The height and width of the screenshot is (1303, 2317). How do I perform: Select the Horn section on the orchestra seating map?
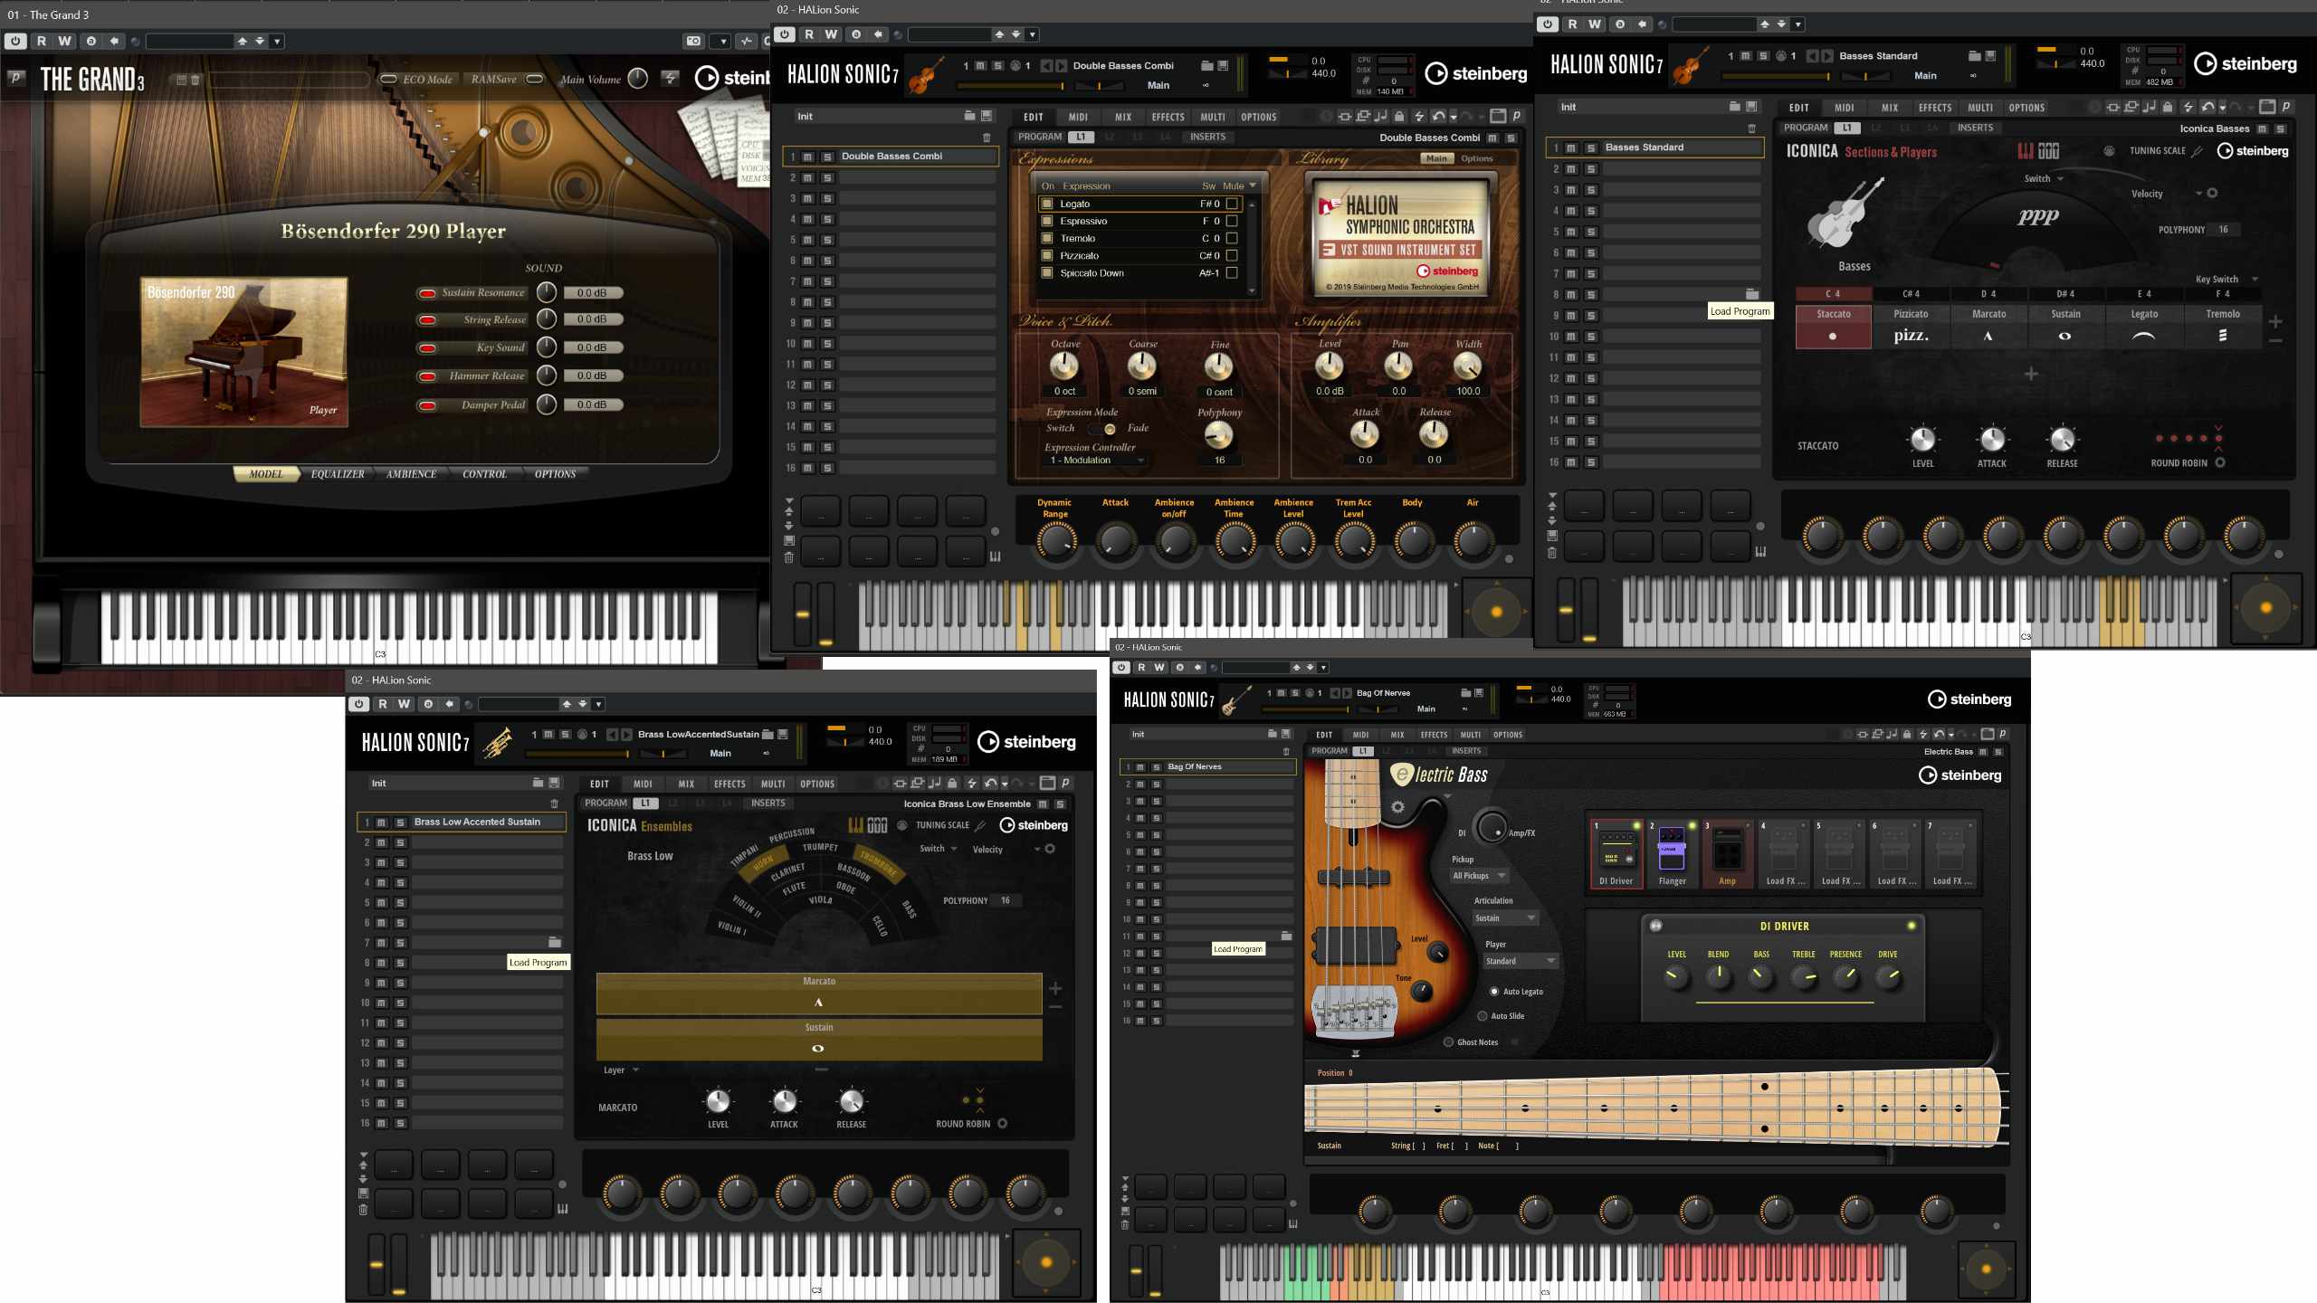[764, 862]
